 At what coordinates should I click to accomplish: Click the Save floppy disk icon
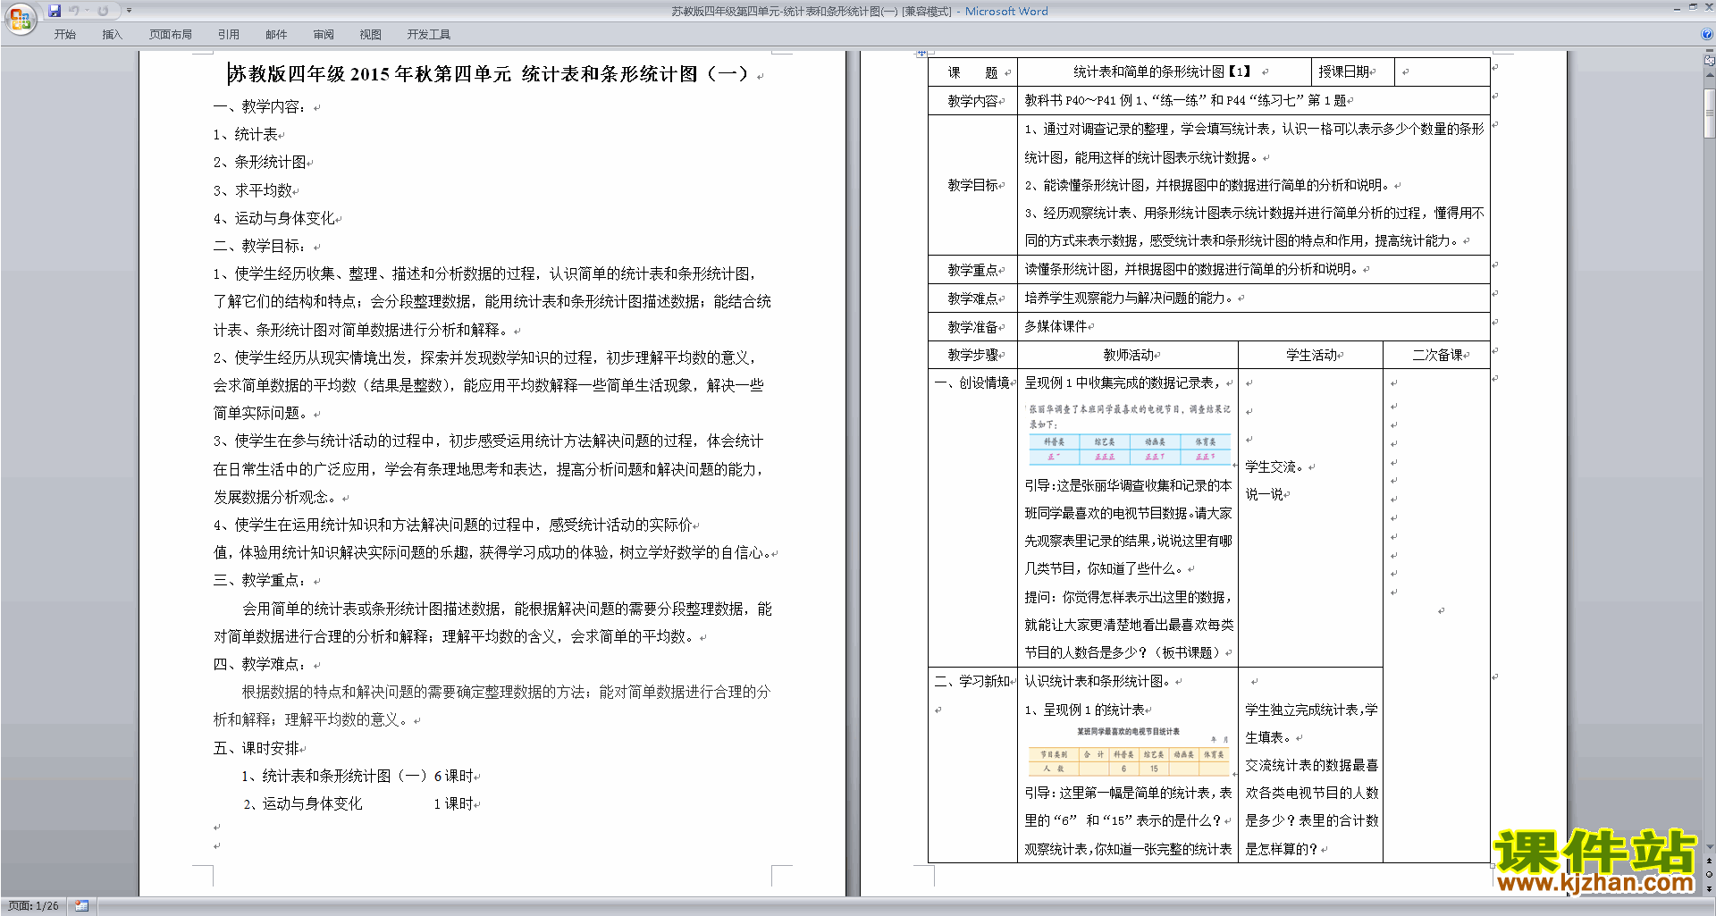click(55, 11)
